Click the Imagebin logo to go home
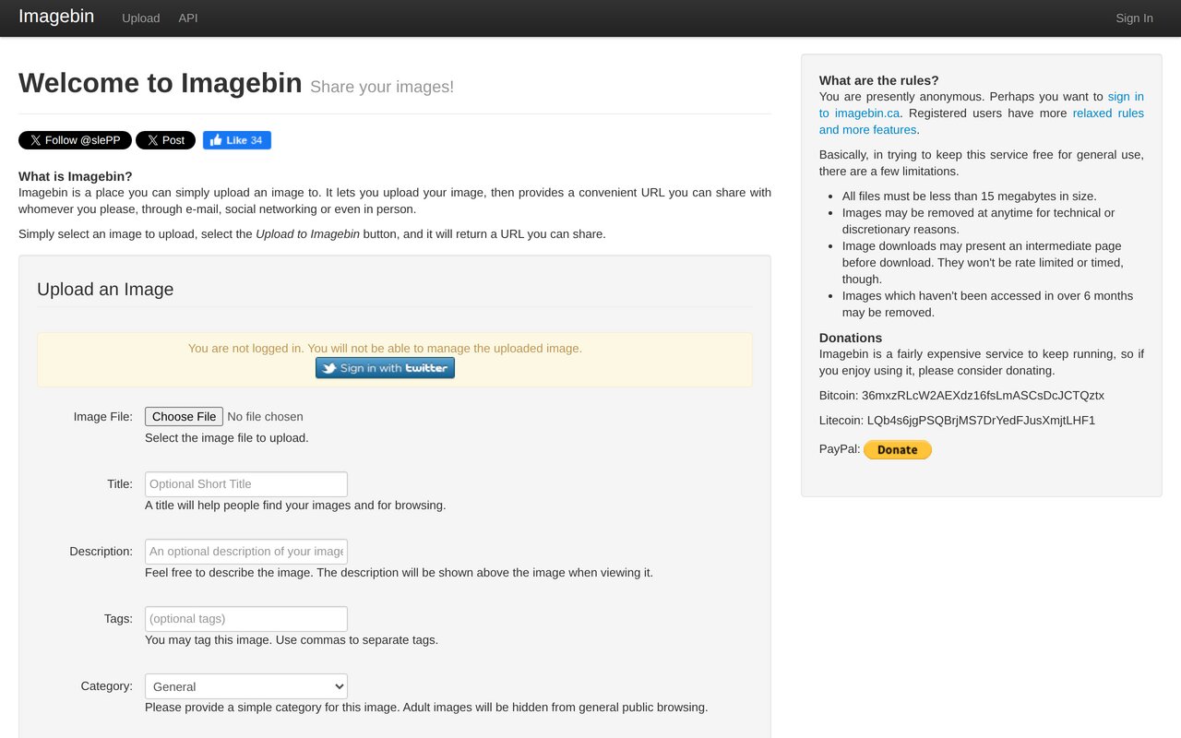The height and width of the screenshot is (738, 1181). tap(55, 17)
